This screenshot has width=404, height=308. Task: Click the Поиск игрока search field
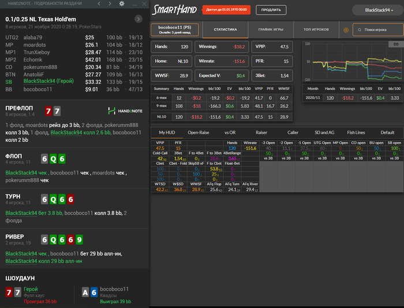[x=377, y=30]
